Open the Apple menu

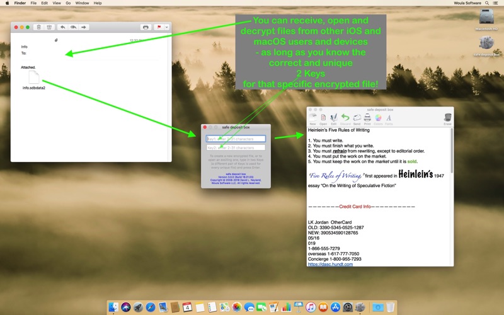click(x=7, y=3)
